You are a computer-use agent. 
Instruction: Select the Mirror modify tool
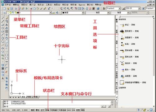[7, 25]
